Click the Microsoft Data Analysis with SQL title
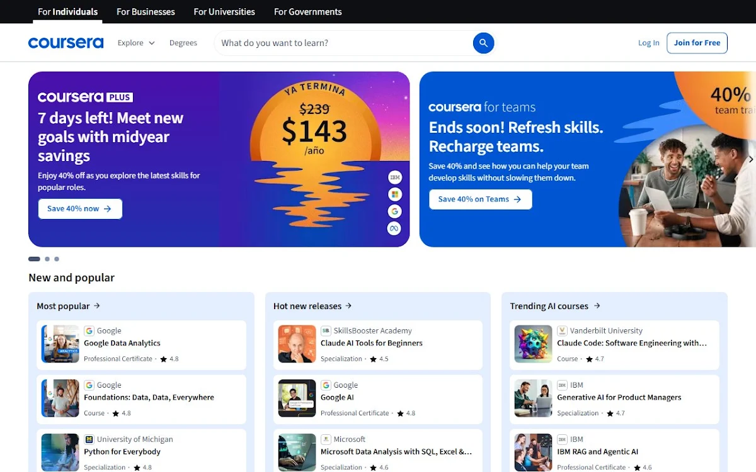756x472 pixels. [396, 452]
